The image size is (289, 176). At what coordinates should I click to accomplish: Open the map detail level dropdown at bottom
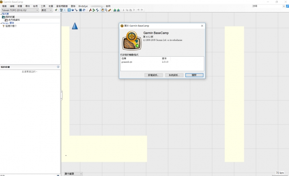(x=73, y=174)
